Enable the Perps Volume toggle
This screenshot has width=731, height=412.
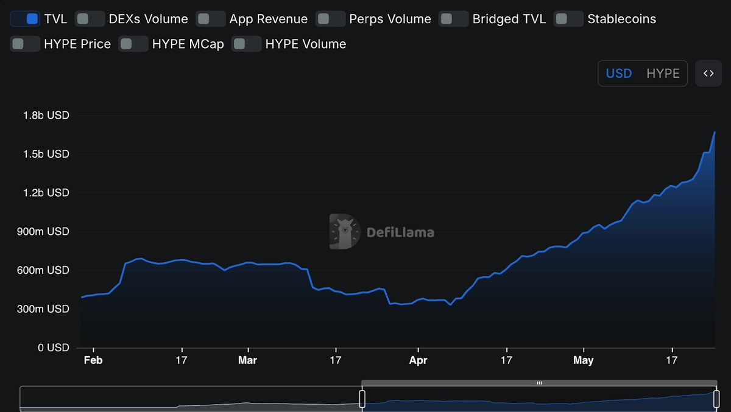[x=330, y=19]
